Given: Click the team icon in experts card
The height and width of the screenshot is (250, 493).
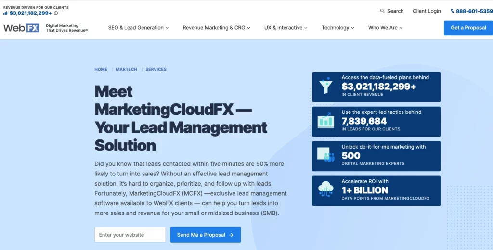Looking at the screenshot, I should (326, 155).
